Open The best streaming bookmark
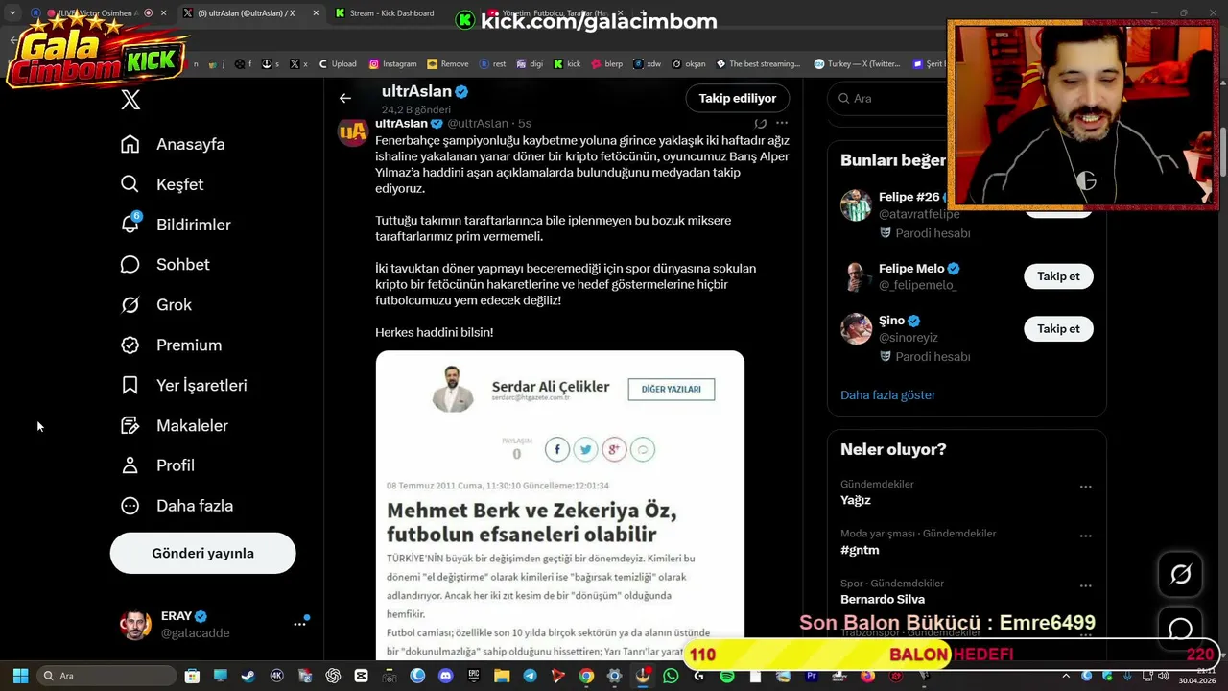The image size is (1228, 691). 758,64
